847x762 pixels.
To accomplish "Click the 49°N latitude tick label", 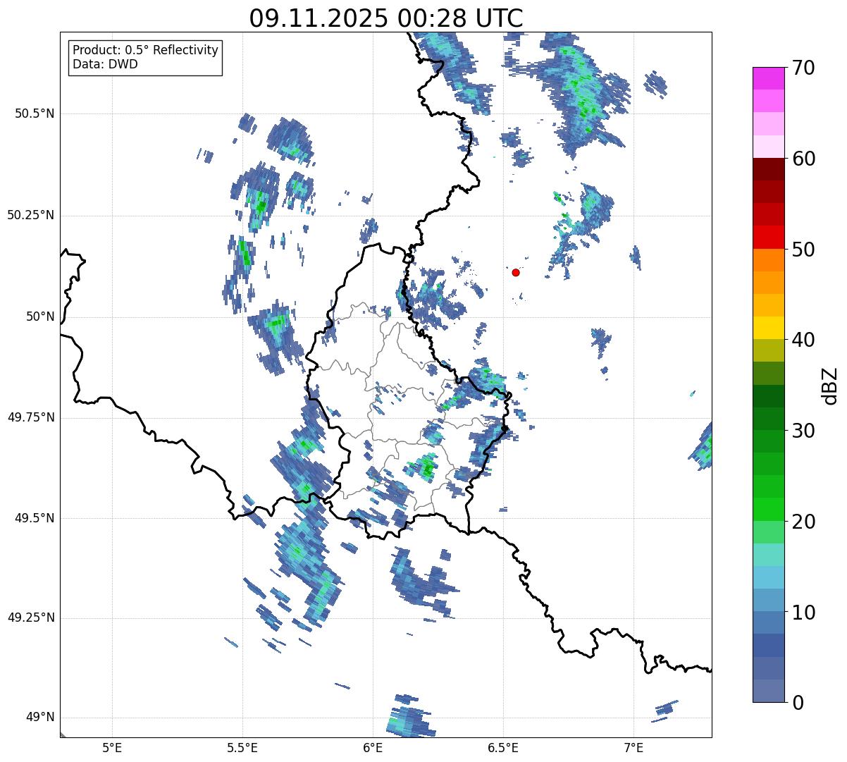I will pos(39,718).
